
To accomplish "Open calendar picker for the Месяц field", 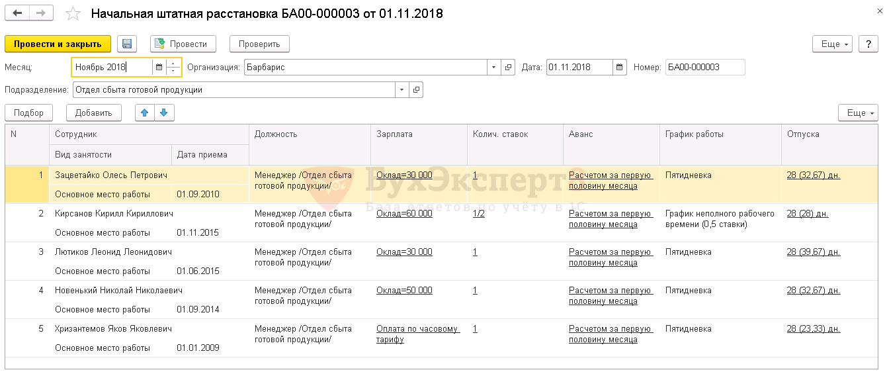I will point(159,67).
